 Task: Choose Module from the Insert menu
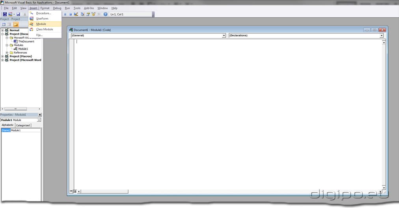[x=45, y=24]
